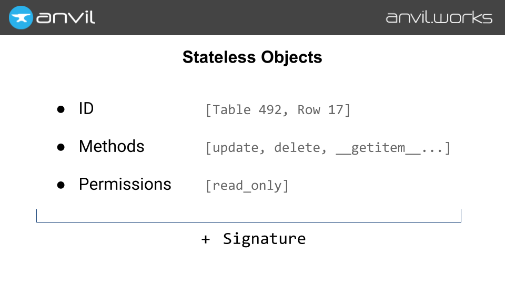
Task: Select the "Methods" bullet label
Action: [112, 146]
